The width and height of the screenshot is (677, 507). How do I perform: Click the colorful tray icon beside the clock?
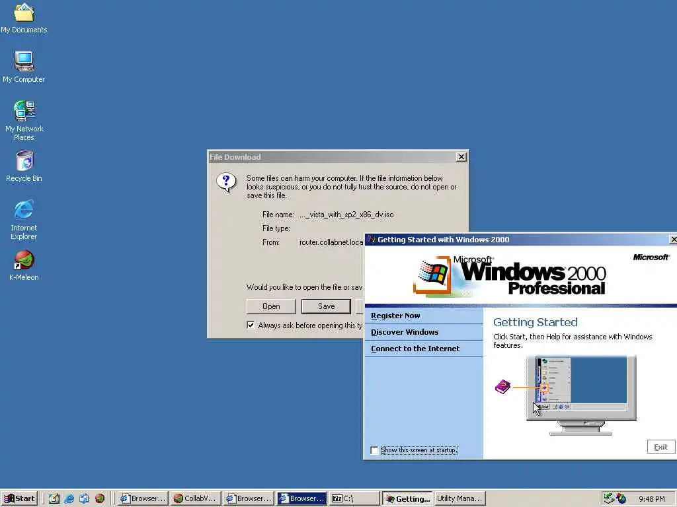click(621, 498)
